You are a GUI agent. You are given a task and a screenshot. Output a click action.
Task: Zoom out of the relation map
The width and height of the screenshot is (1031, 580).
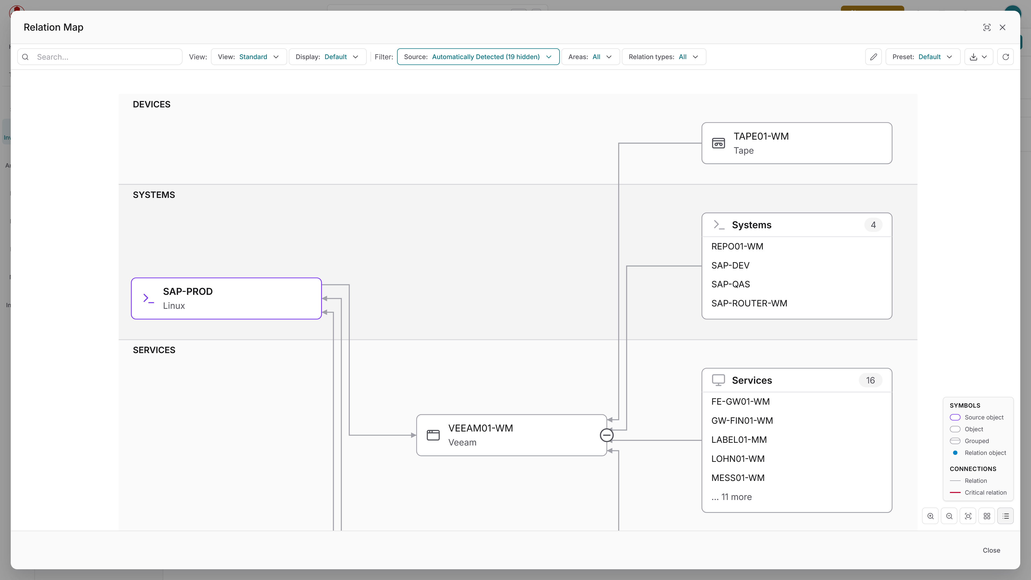pyautogui.click(x=949, y=516)
